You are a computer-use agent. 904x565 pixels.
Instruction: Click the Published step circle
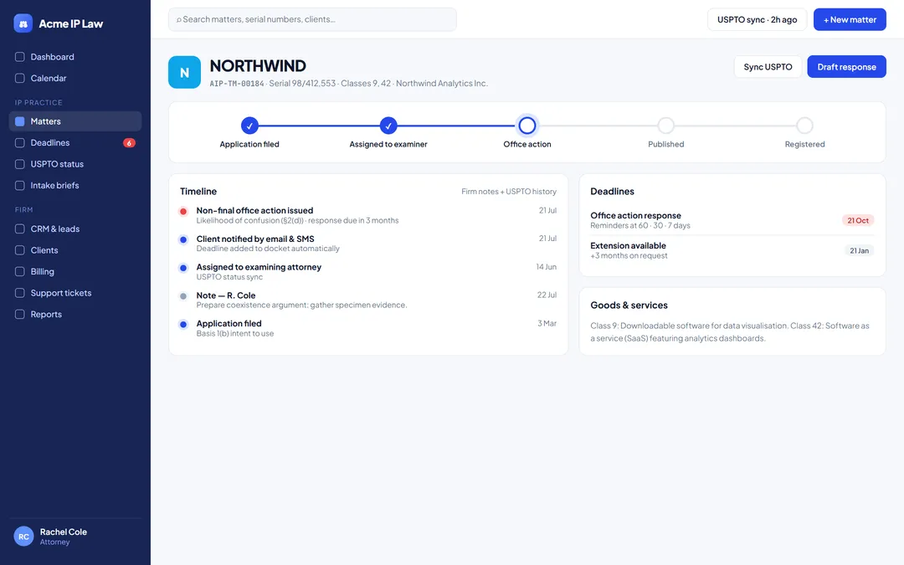click(x=666, y=125)
